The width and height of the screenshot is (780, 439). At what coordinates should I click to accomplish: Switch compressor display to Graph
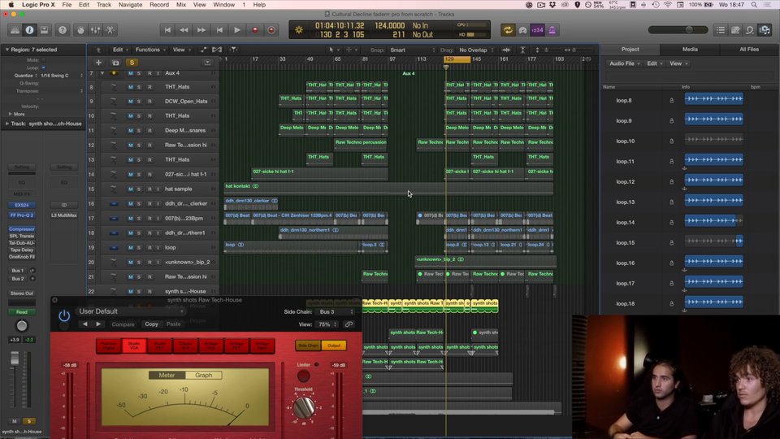[203, 376]
